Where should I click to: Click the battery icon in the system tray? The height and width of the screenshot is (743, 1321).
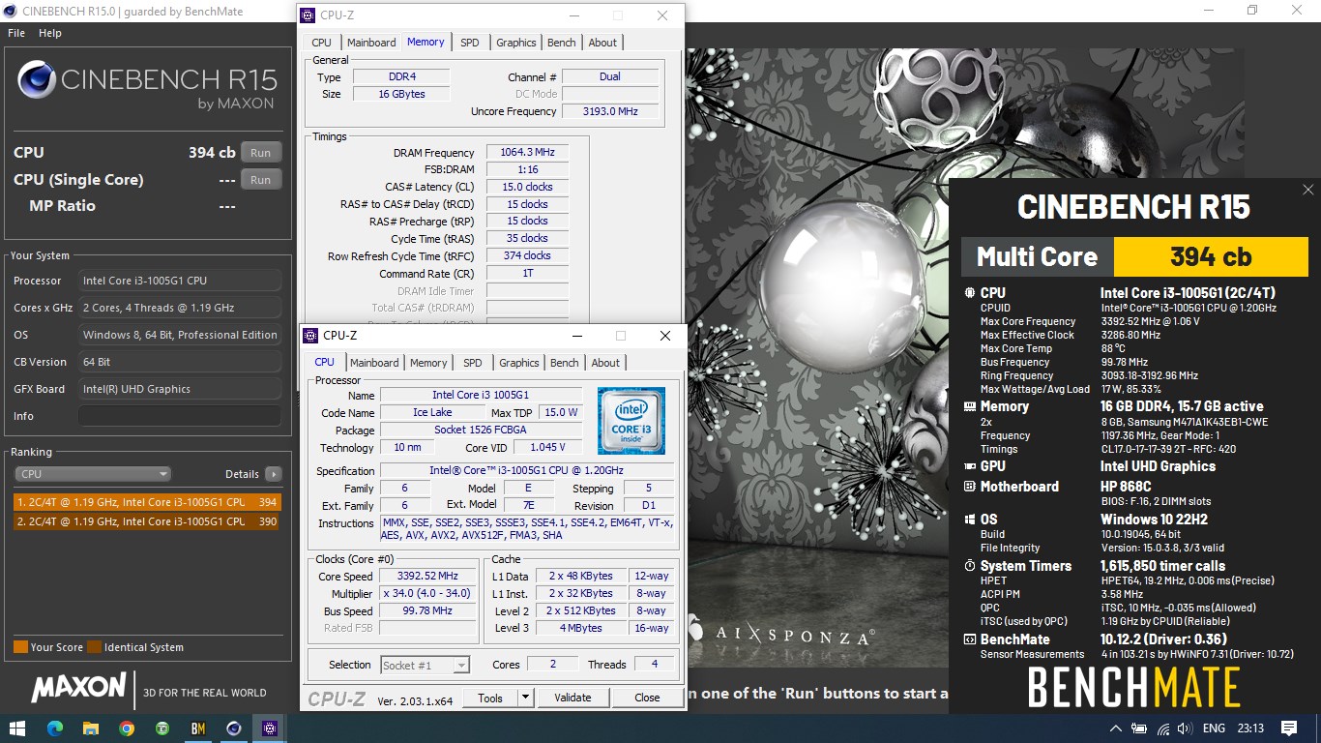(1139, 728)
